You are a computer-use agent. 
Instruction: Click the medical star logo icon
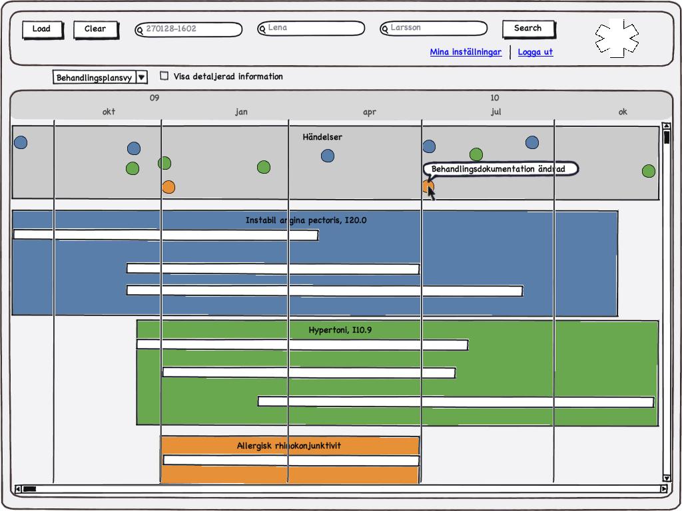617,38
